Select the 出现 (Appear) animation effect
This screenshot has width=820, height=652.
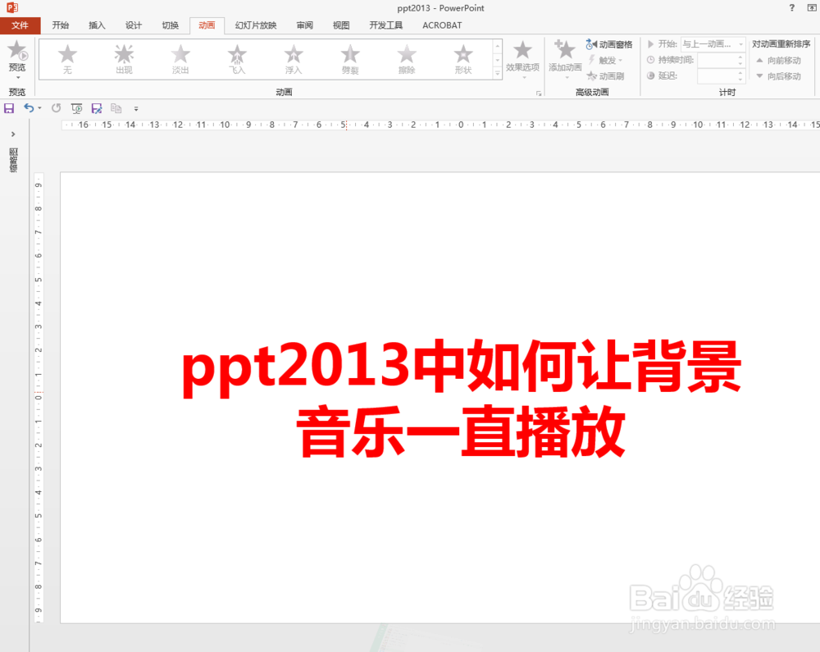pyautogui.click(x=124, y=59)
